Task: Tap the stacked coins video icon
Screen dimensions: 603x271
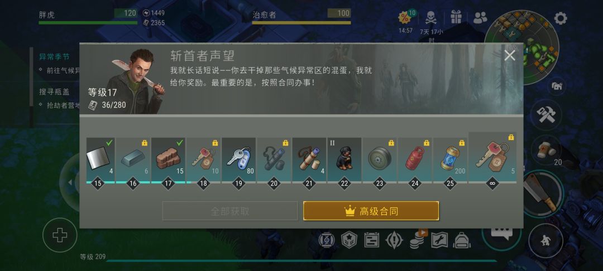Action: coord(417,240)
